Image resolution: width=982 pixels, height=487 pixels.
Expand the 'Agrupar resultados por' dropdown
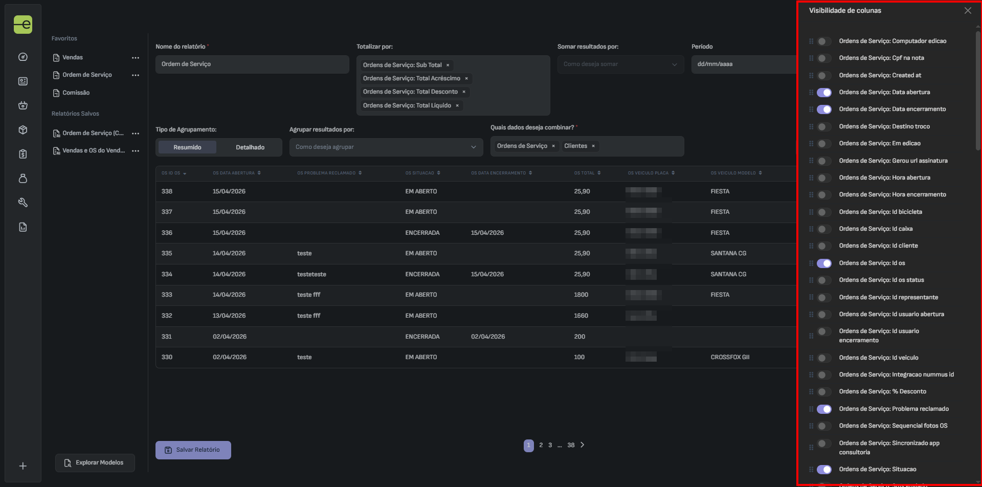[386, 147]
